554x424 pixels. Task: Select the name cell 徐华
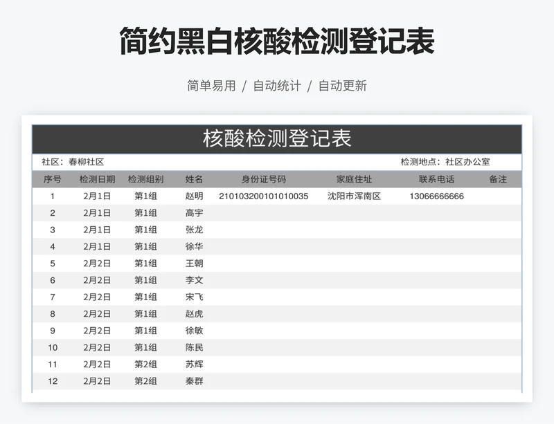(195, 246)
